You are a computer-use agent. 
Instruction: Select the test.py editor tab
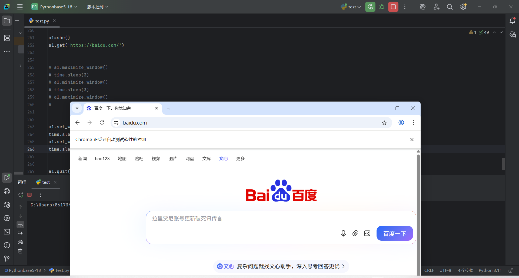tap(42, 21)
